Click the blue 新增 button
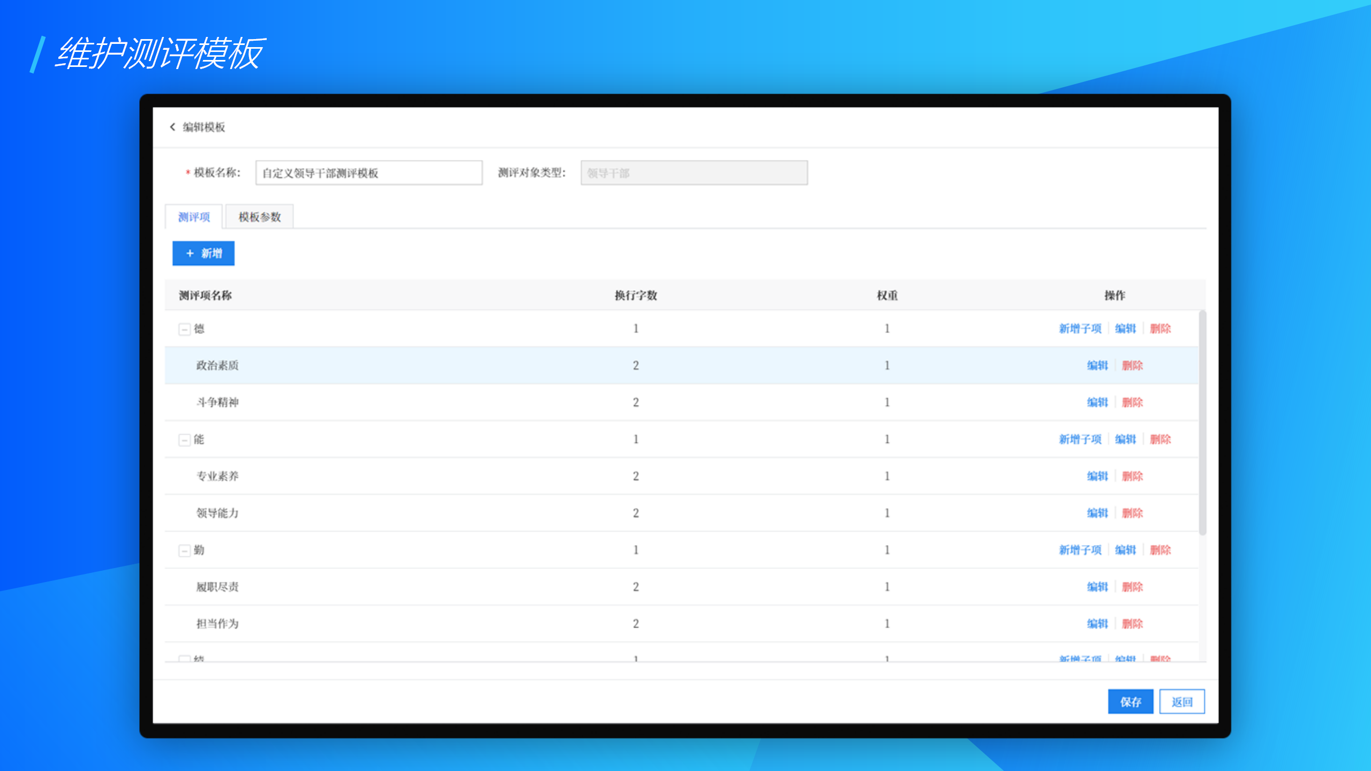The image size is (1371, 771). point(204,253)
